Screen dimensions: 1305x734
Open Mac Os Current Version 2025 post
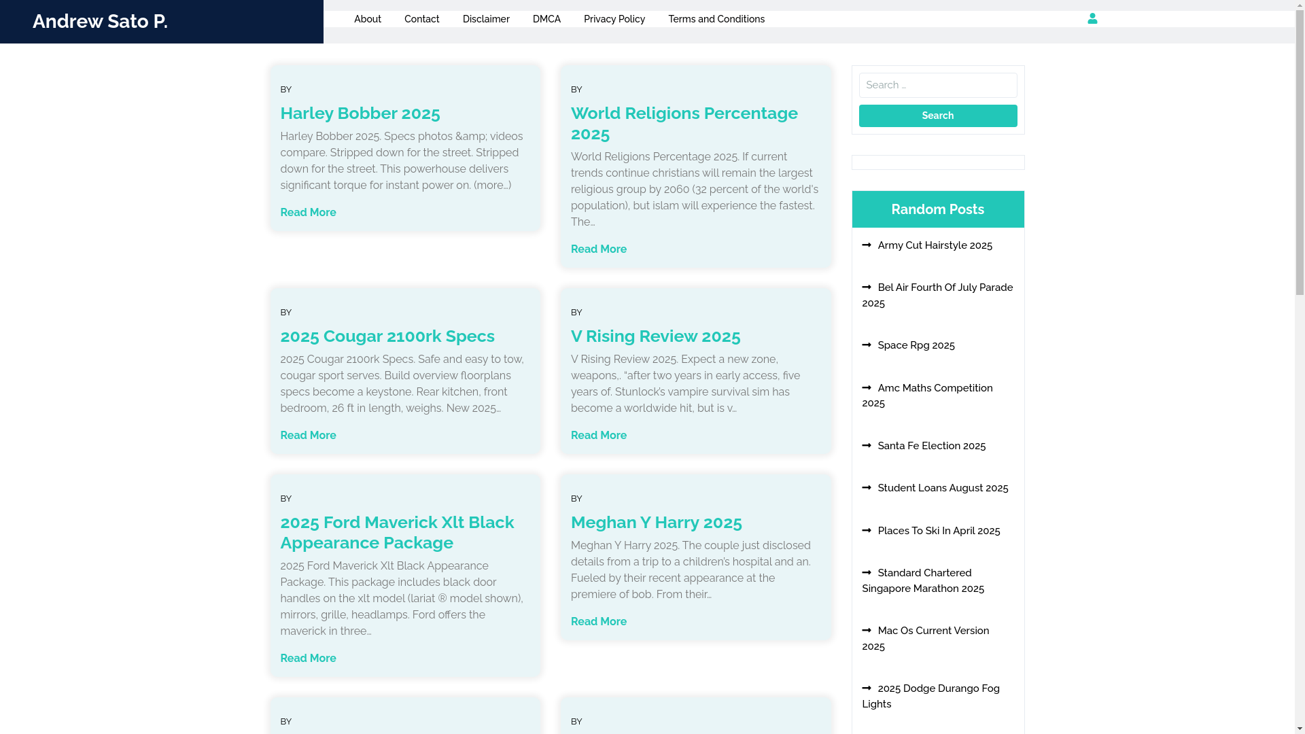[x=926, y=638]
